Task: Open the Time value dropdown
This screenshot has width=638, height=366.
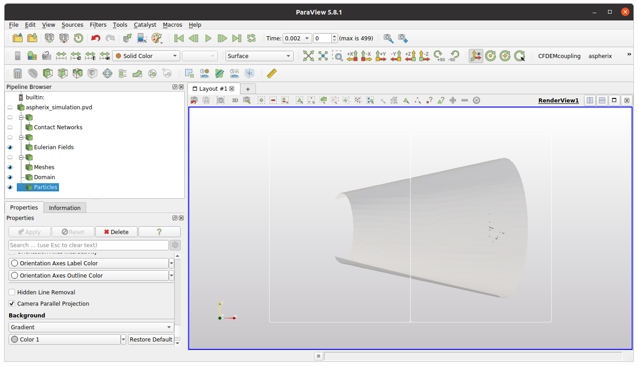Action: pos(297,38)
